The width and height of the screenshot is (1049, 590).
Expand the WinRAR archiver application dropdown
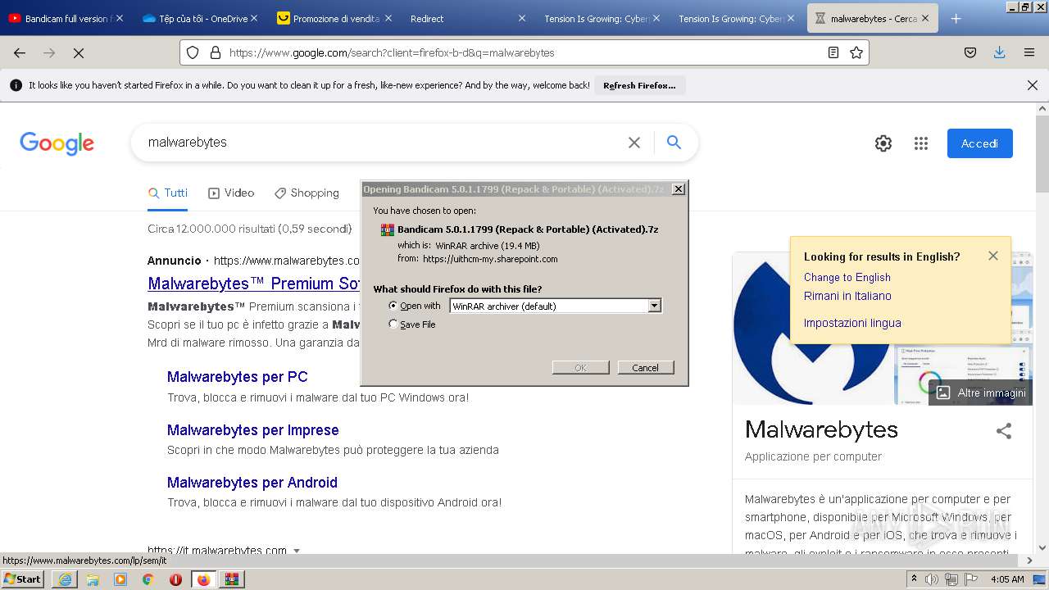(x=654, y=306)
